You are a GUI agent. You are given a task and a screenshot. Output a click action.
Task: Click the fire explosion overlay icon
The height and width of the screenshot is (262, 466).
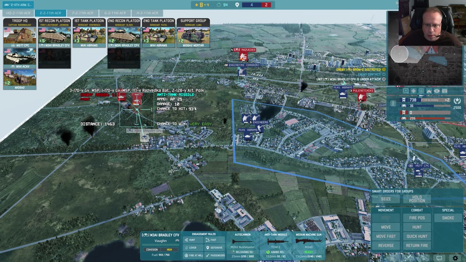[429, 91]
